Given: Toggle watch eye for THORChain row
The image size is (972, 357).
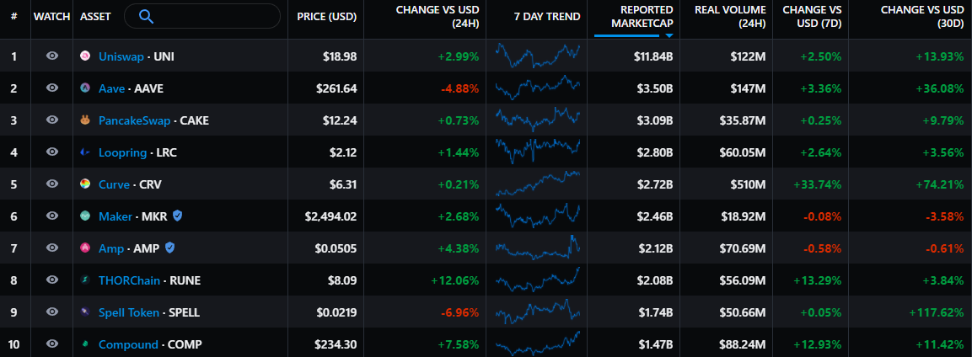Looking at the screenshot, I should [52, 280].
